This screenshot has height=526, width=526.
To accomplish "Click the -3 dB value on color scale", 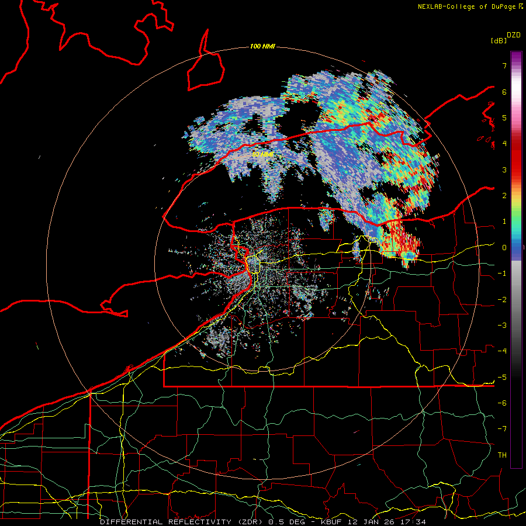I will pos(502,326).
